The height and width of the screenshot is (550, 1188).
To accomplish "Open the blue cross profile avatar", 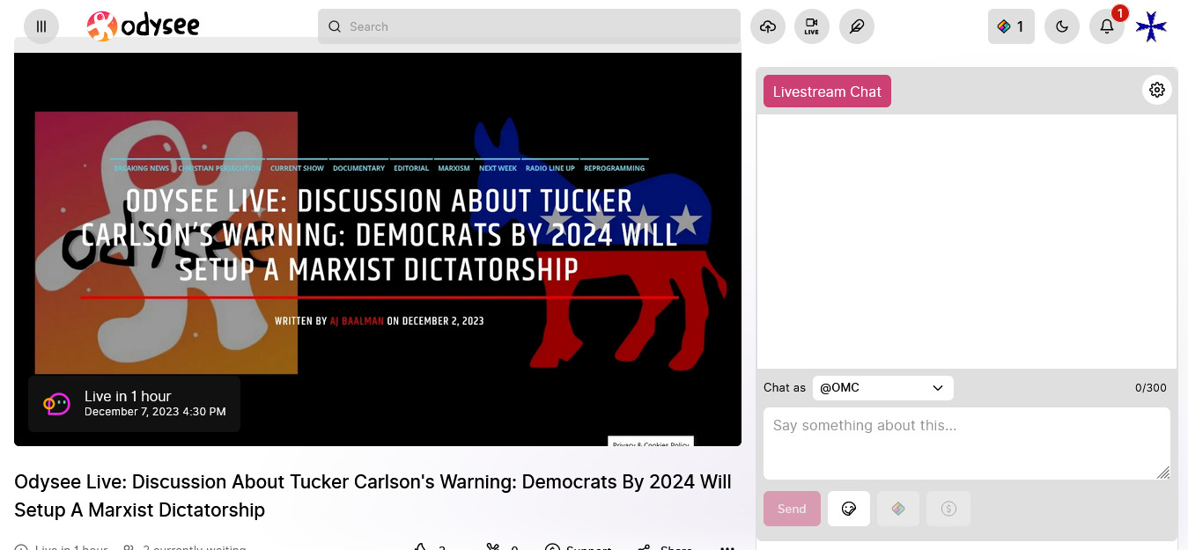I will (x=1151, y=26).
